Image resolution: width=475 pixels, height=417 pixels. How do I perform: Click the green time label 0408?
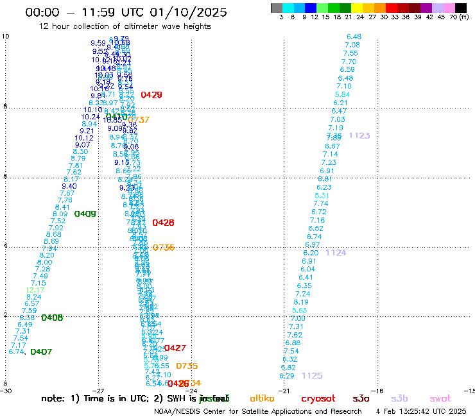point(52,318)
